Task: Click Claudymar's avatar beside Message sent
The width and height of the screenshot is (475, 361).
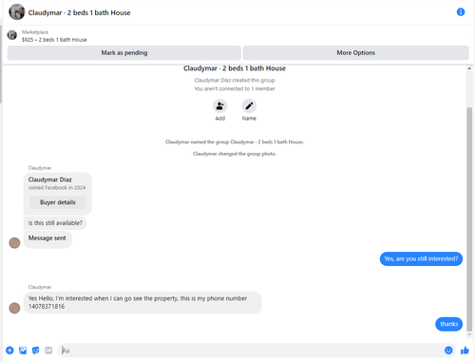Action: click(x=14, y=243)
